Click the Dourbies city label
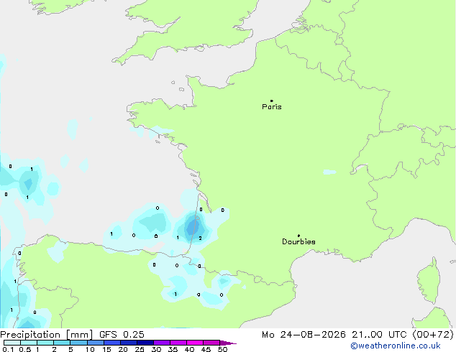456x352 pixels. click(x=298, y=241)
